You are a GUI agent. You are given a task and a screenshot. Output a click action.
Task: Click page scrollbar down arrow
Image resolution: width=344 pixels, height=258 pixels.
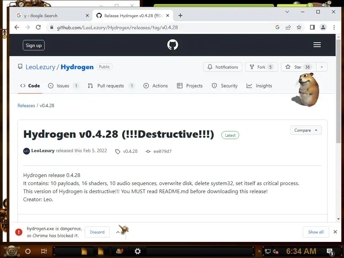(x=338, y=219)
